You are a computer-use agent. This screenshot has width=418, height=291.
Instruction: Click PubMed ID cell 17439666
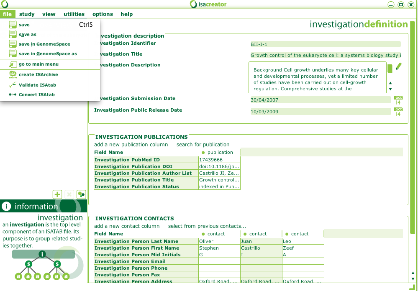[219, 160]
